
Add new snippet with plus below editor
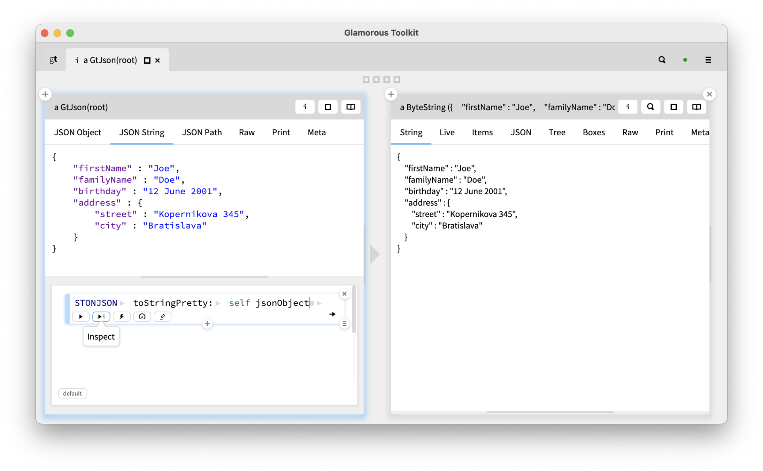coord(207,324)
